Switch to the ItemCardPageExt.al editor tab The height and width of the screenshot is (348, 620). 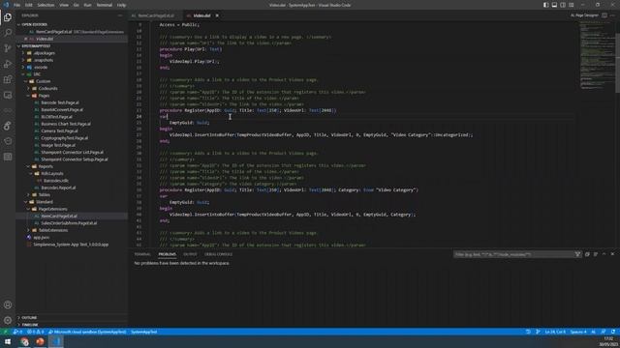[x=155, y=15]
